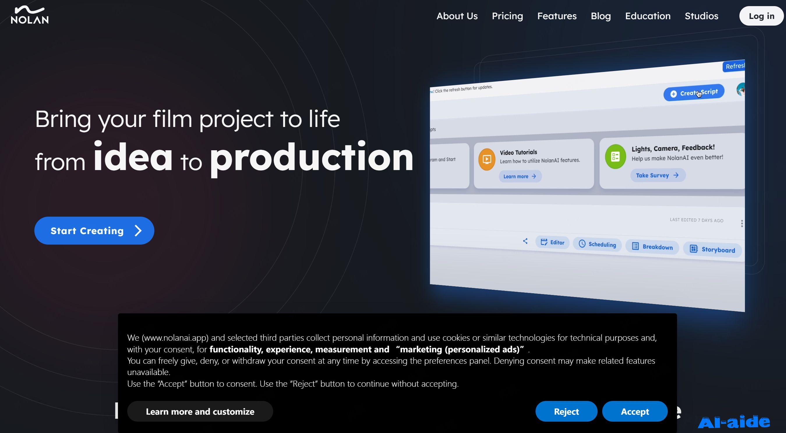
Task: Click 'Learn how to utilize NolanAI features.' text
Action: 540,160
